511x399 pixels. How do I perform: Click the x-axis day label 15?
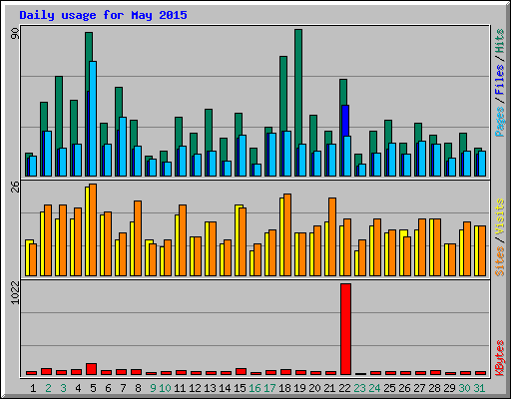[x=240, y=388]
